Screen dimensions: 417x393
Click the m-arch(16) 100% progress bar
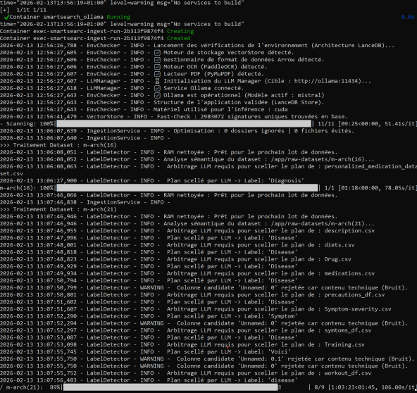tap(187, 188)
